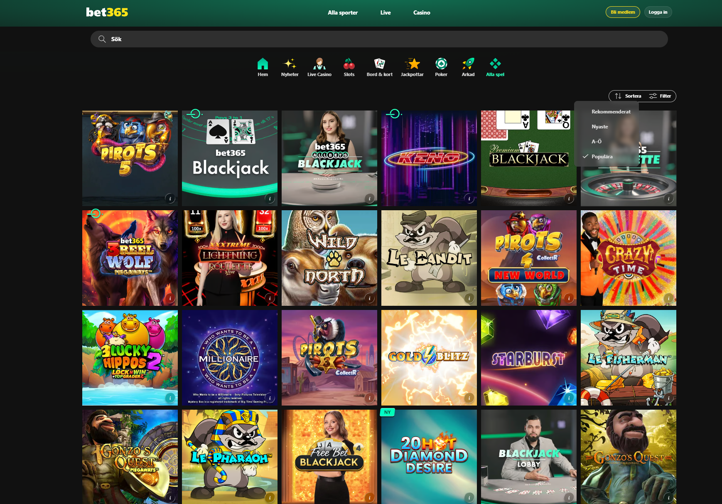Image resolution: width=722 pixels, height=504 pixels.
Task: Open the Crazy Time game tile
Action: (629, 258)
